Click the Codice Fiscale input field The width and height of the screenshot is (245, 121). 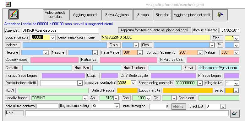click(x=54, y=60)
